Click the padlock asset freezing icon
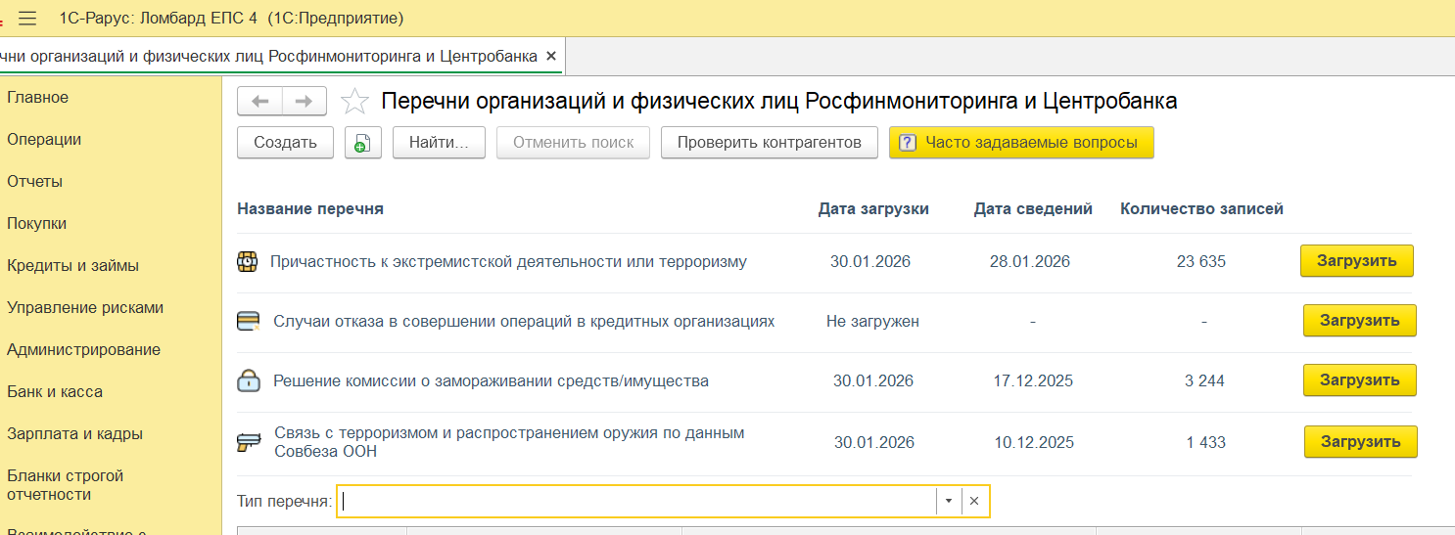 [249, 380]
